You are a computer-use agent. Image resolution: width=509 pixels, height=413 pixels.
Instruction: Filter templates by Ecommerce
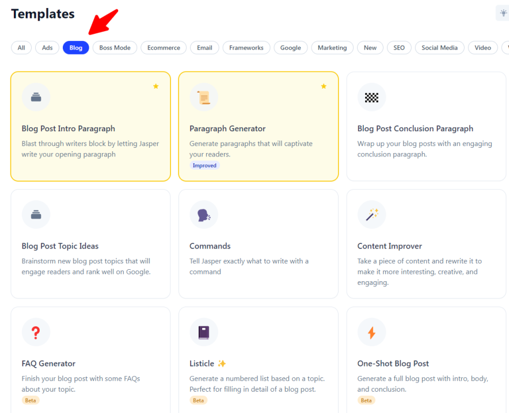coord(164,48)
